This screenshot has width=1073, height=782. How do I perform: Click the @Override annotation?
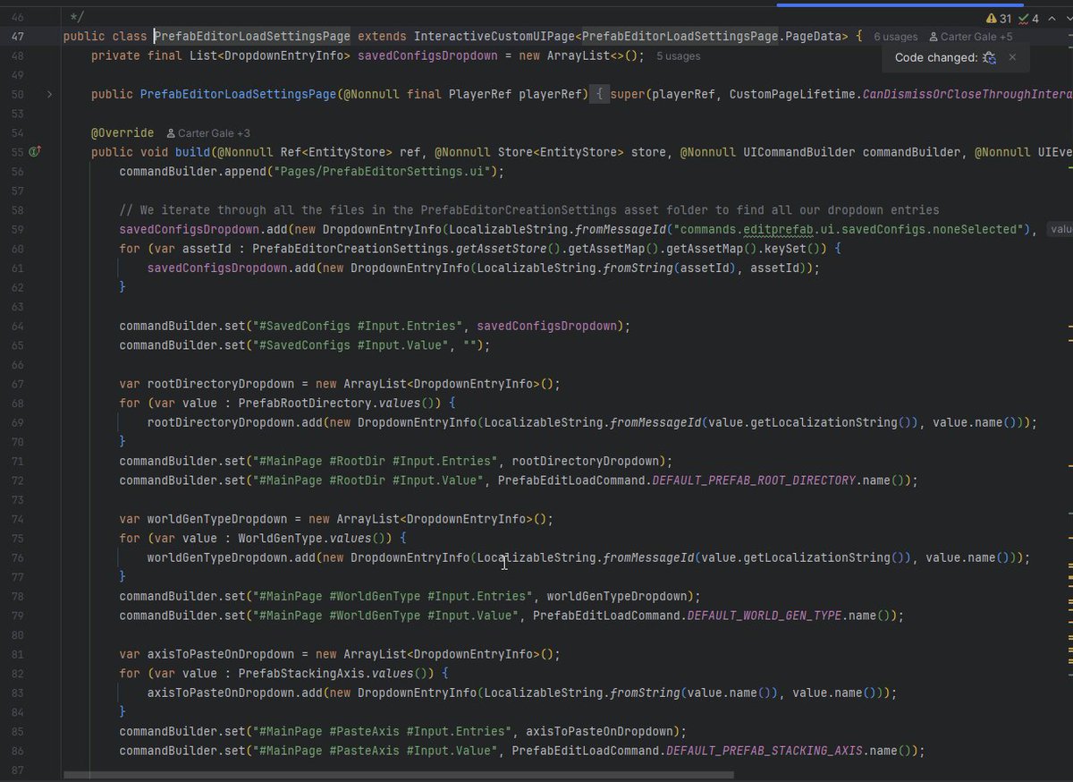pos(123,132)
